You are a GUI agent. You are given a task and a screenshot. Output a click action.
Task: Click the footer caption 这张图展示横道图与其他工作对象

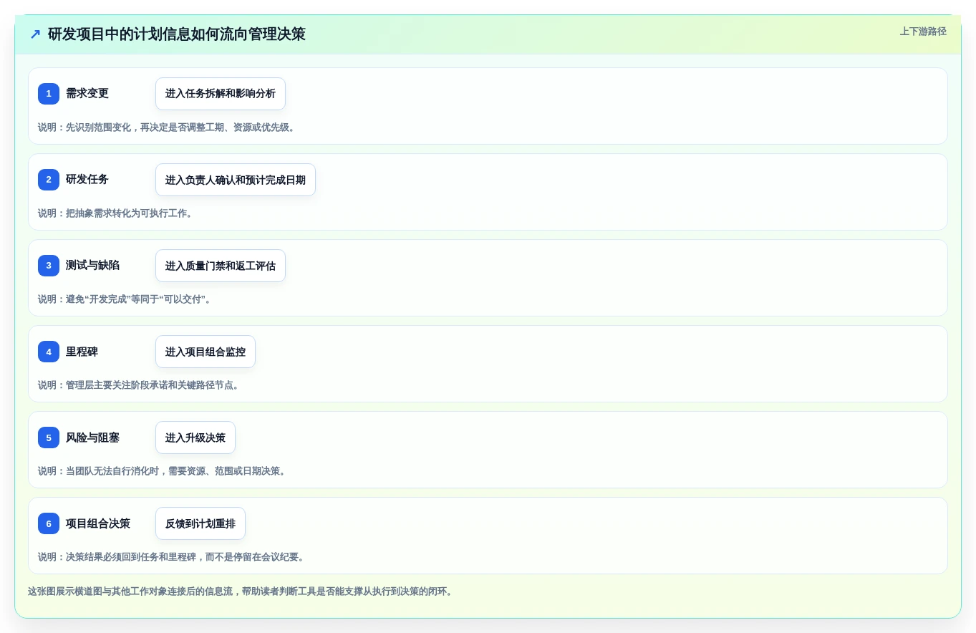coord(240,591)
